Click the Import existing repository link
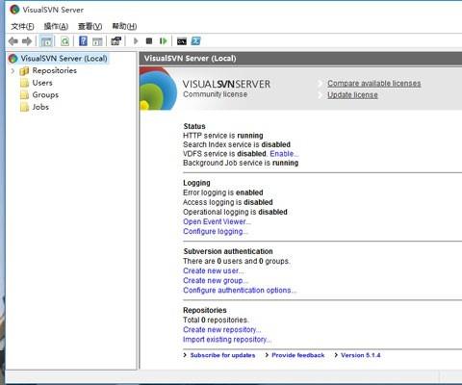This screenshot has width=462, height=385. click(227, 339)
